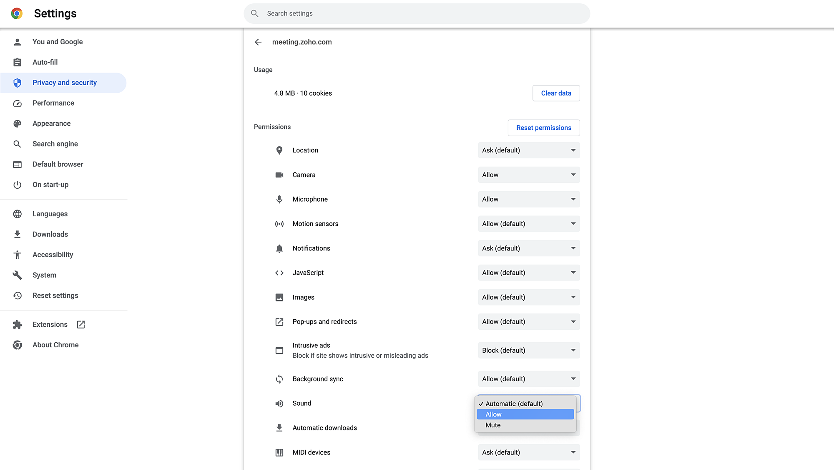Click Reset permissions button
834x470 pixels.
point(543,128)
